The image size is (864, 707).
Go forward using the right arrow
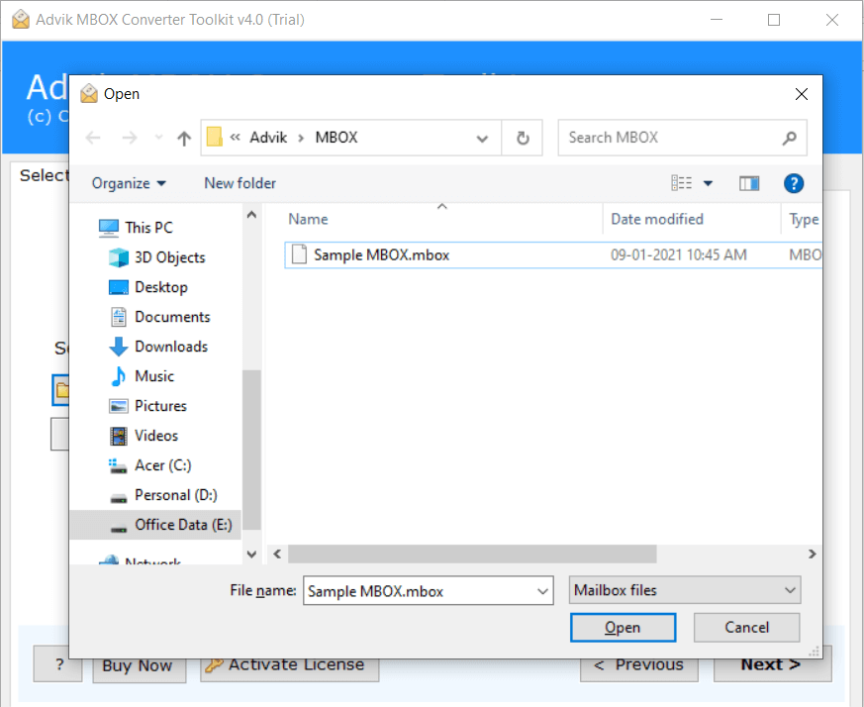[130, 138]
